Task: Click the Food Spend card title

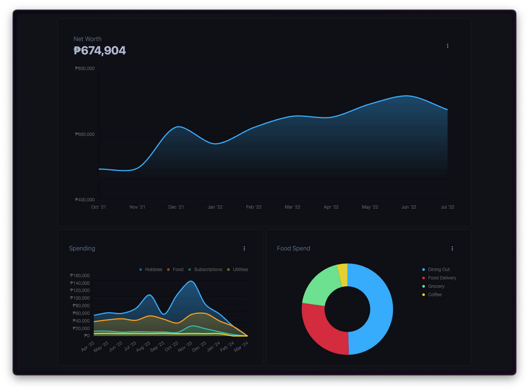Action: pyautogui.click(x=293, y=248)
